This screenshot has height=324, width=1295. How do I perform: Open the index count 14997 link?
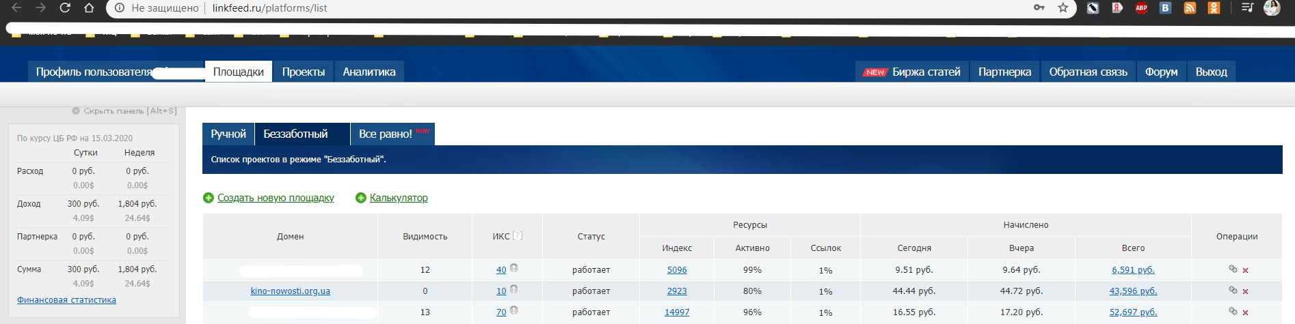[x=677, y=312]
